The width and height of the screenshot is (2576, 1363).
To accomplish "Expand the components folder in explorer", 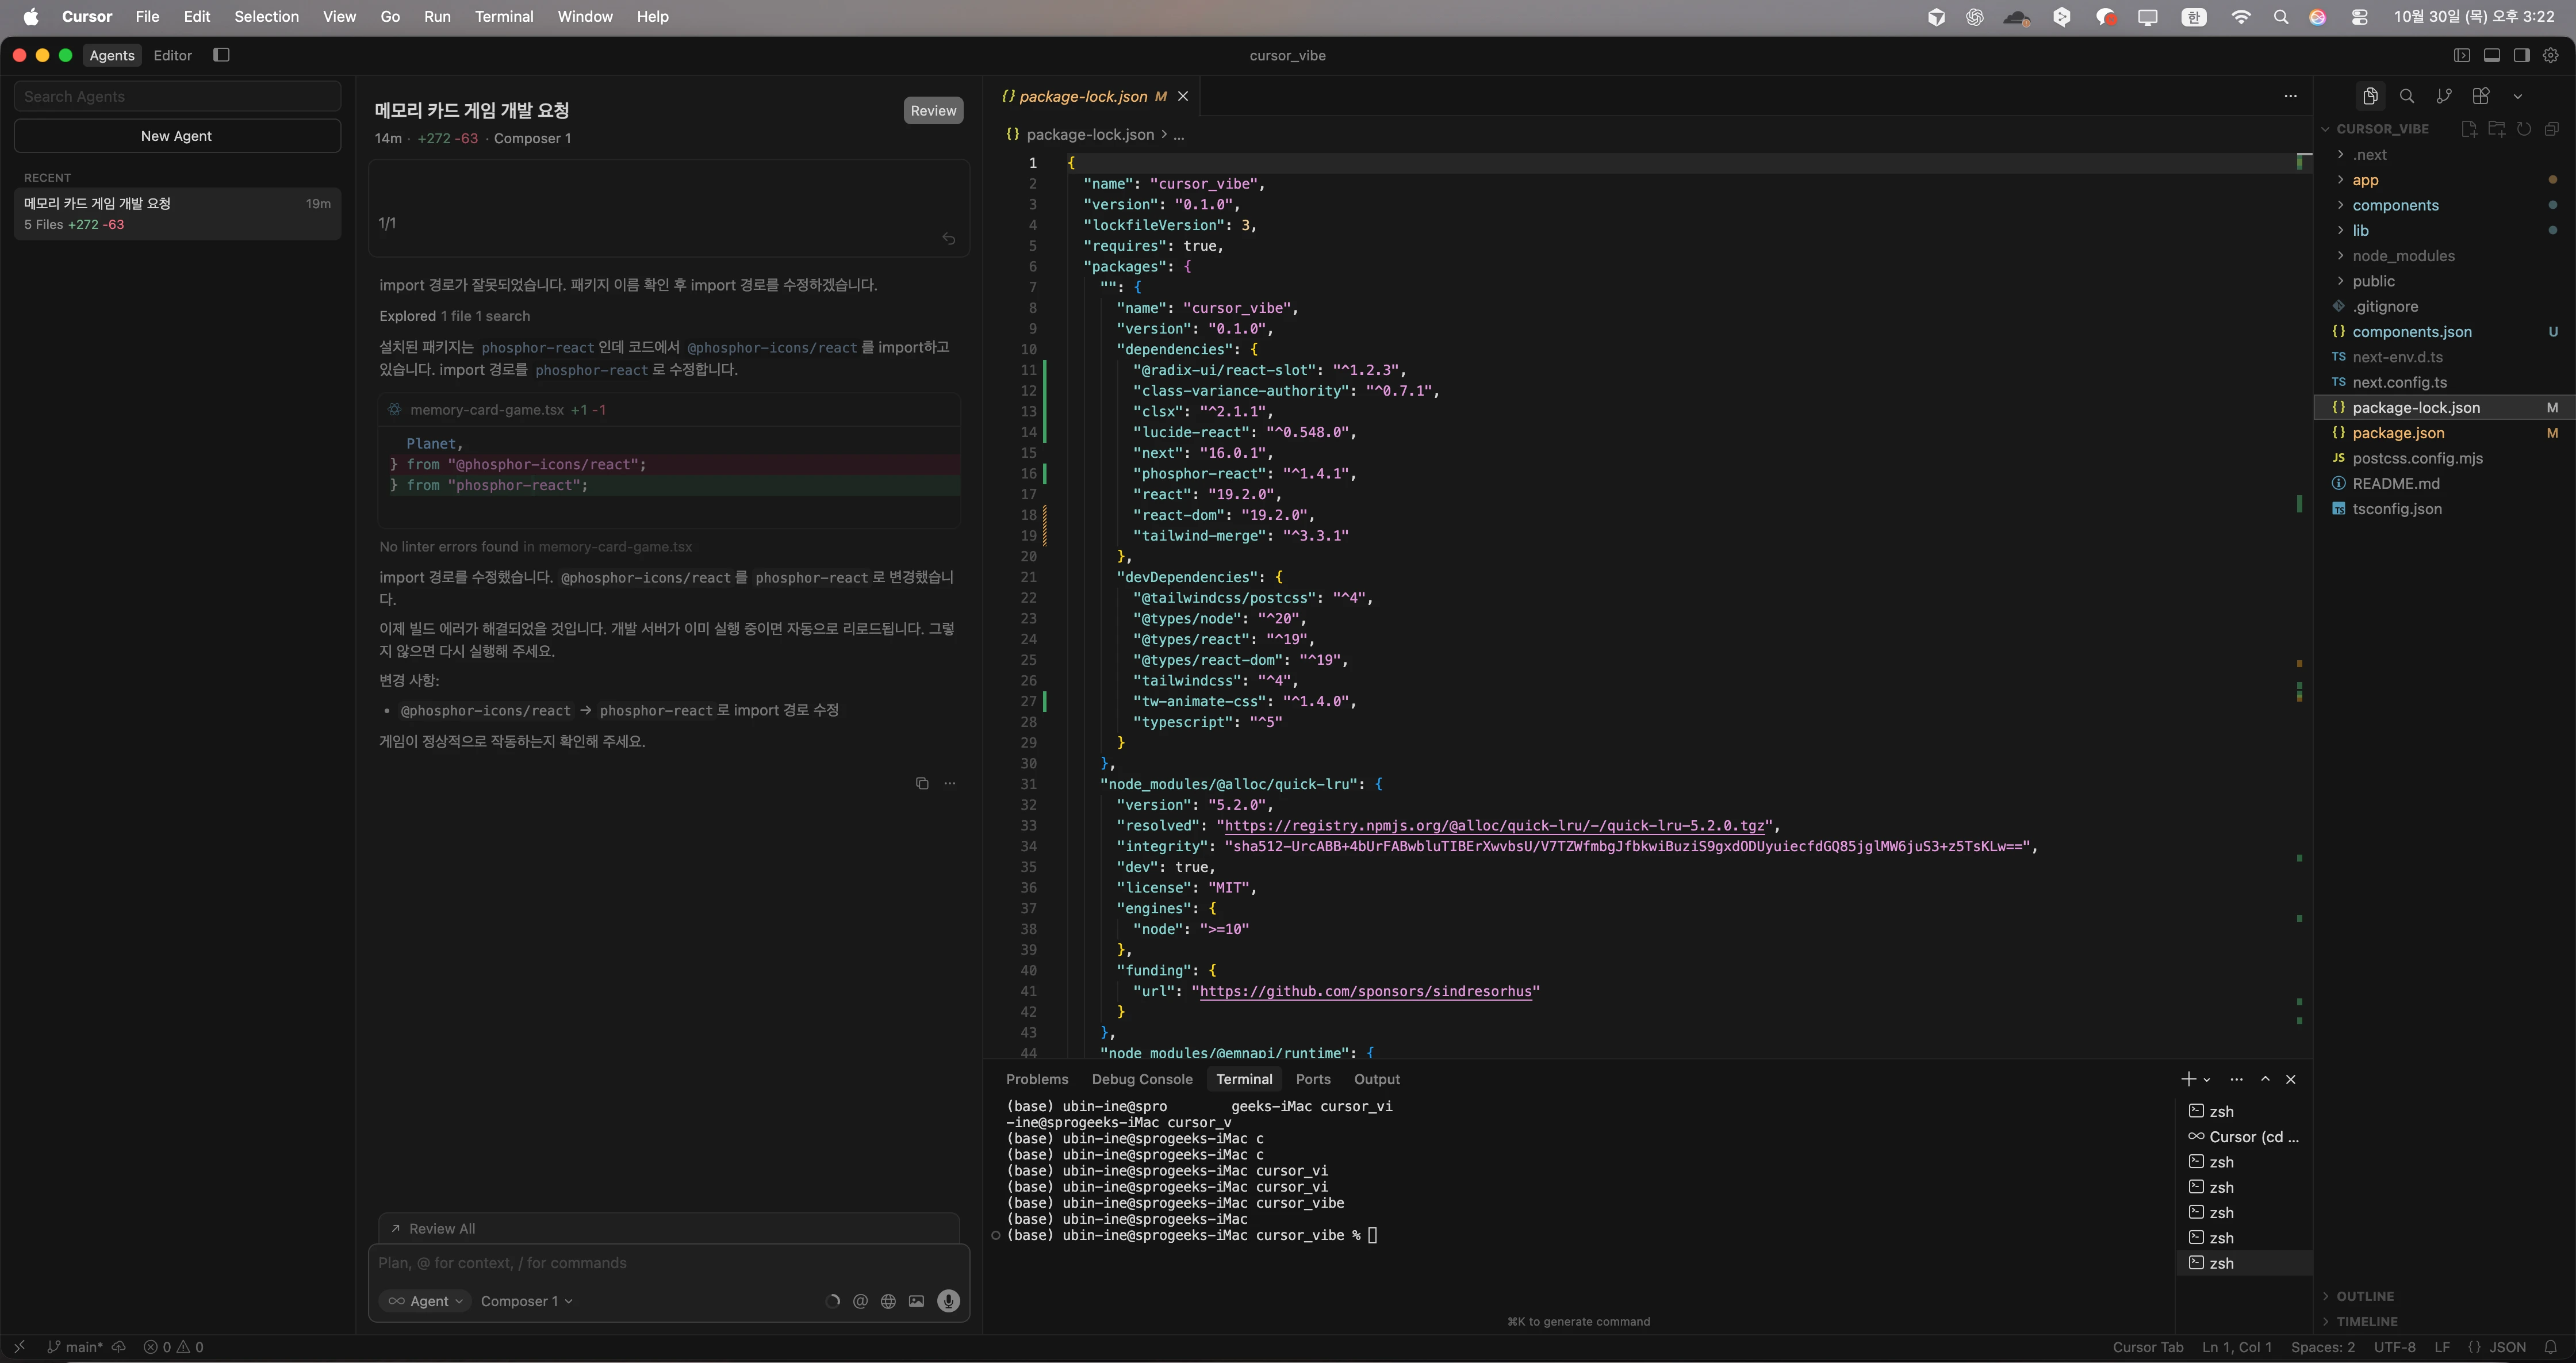I will (x=2395, y=205).
